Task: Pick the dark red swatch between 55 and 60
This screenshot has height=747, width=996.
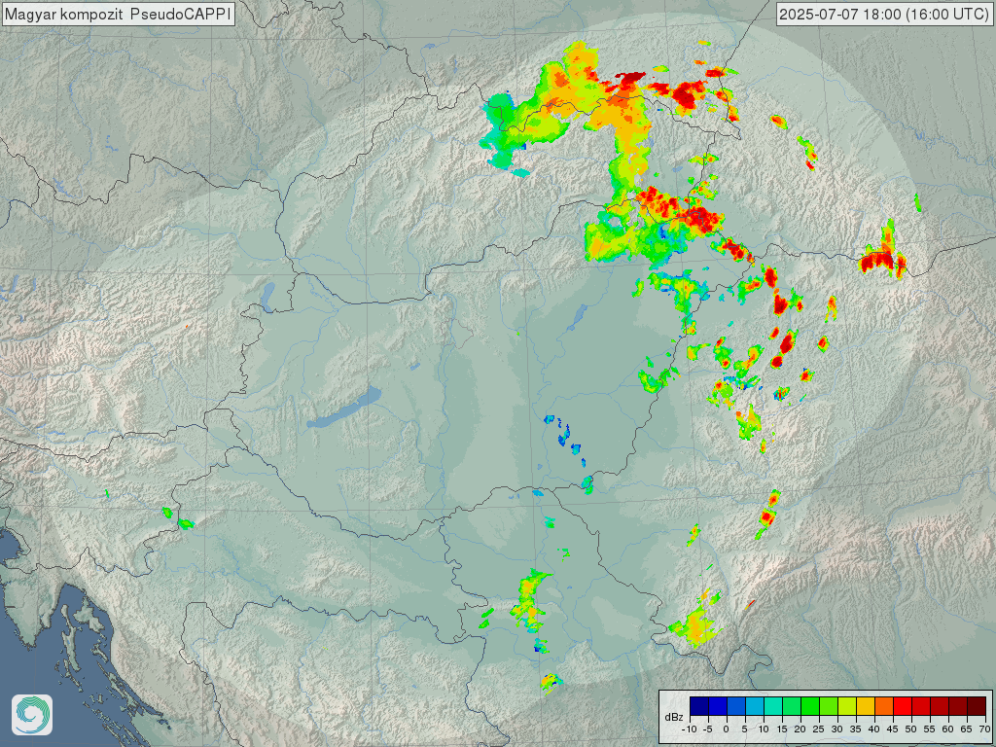Action: (940, 706)
